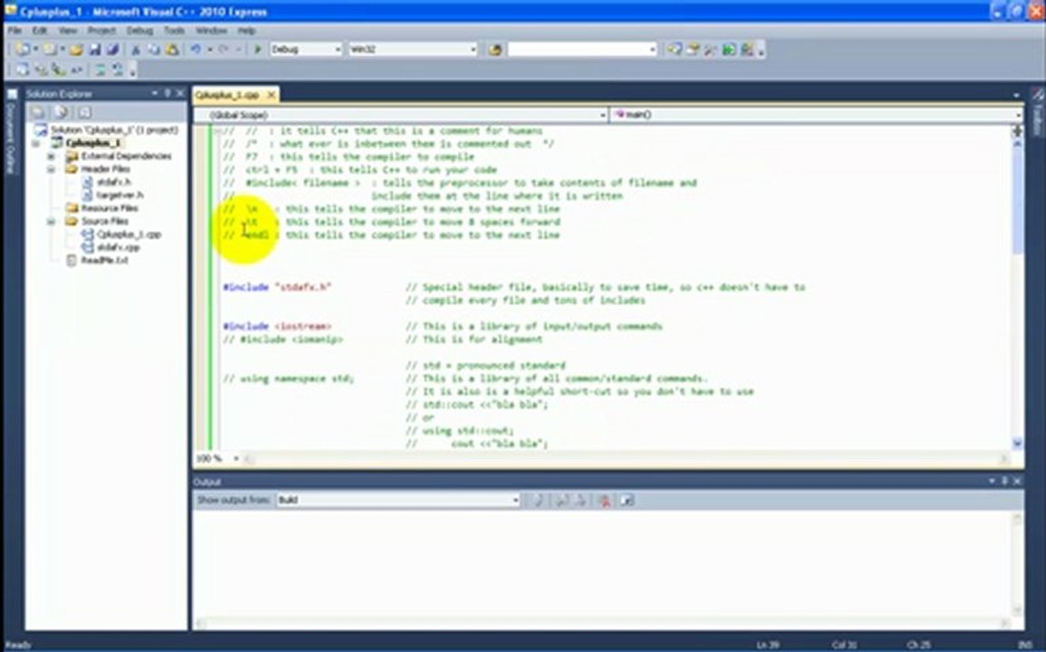Image resolution: width=1046 pixels, height=652 pixels.
Task: Expand the External Dependencies node
Action: [51, 156]
